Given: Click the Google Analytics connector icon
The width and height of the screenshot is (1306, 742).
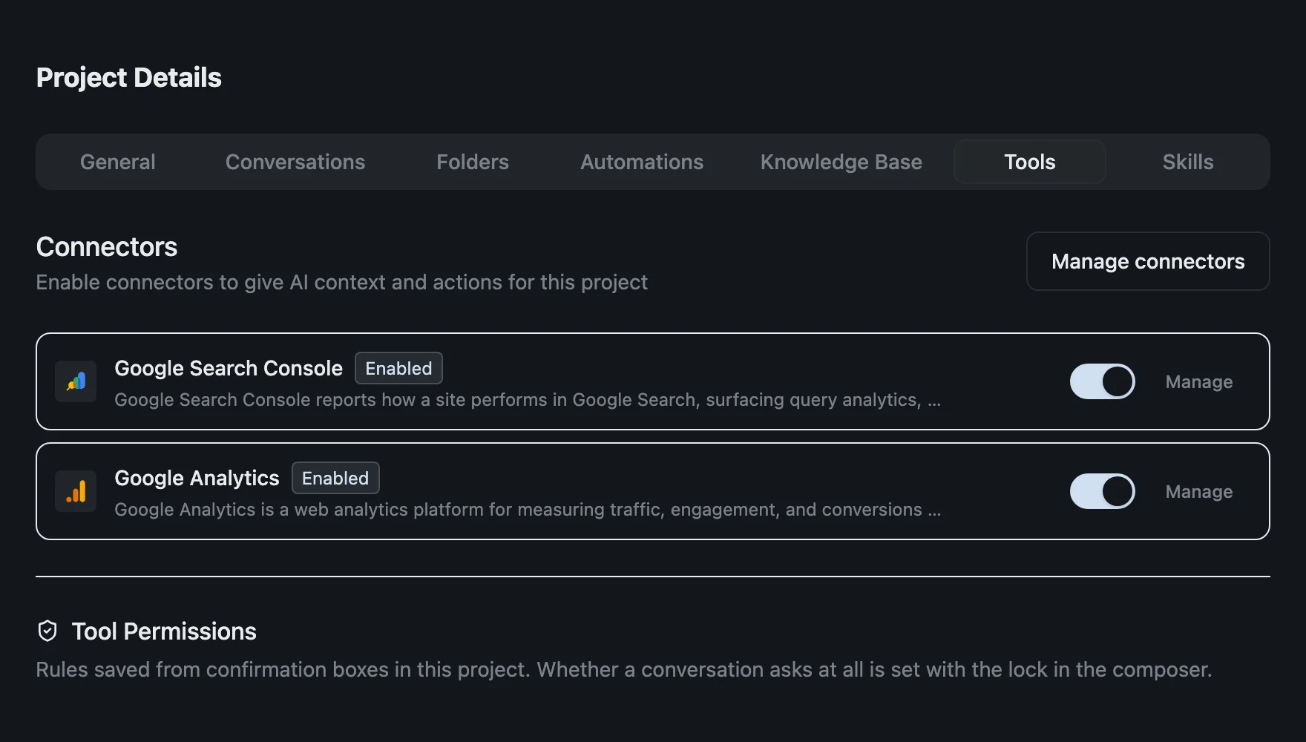Looking at the screenshot, I should [76, 491].
